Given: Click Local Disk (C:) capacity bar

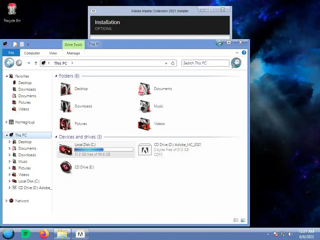Looking at the screenshot, I should tap(104, 150).
